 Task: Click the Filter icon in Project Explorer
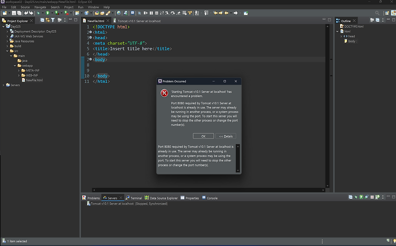[x=53, y=20]
